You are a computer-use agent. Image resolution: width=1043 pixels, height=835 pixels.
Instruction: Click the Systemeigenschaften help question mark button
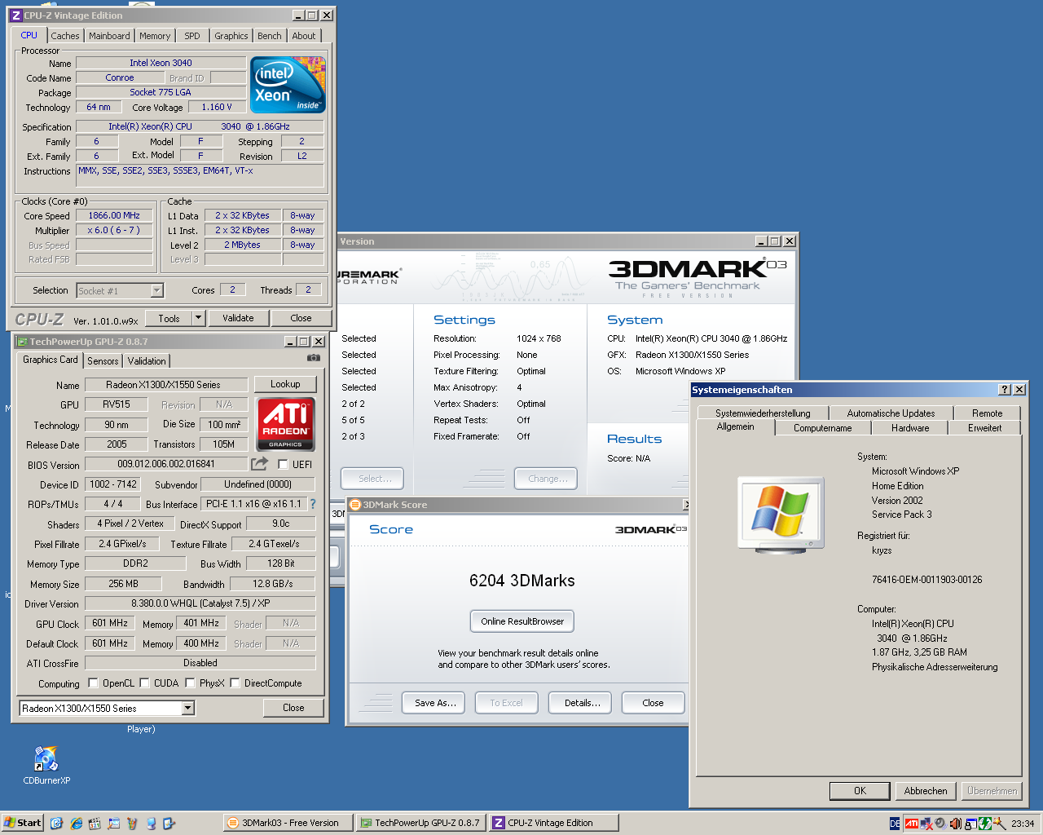[x=1005, y=390]
